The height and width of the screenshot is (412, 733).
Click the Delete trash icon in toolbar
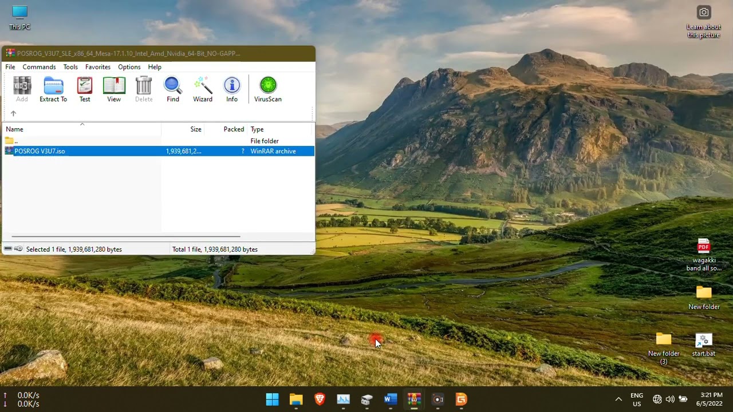coord(144,90)
